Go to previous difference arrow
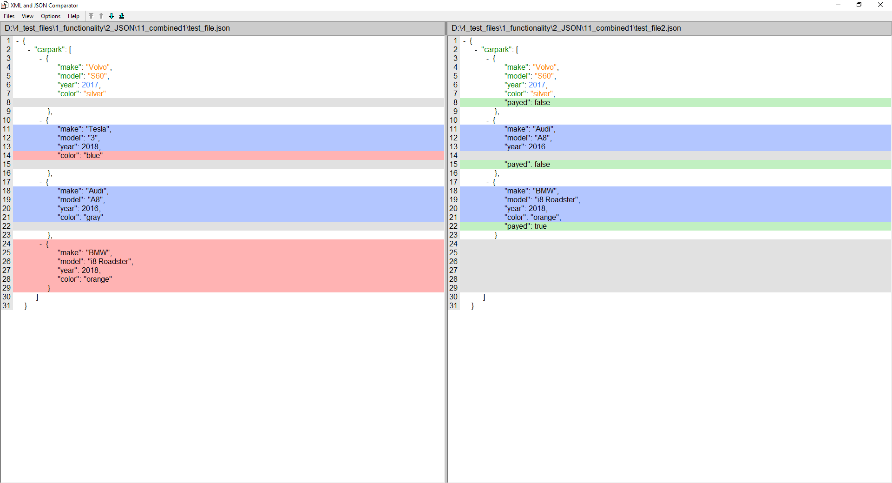The image size is (892, 483). 101,16
